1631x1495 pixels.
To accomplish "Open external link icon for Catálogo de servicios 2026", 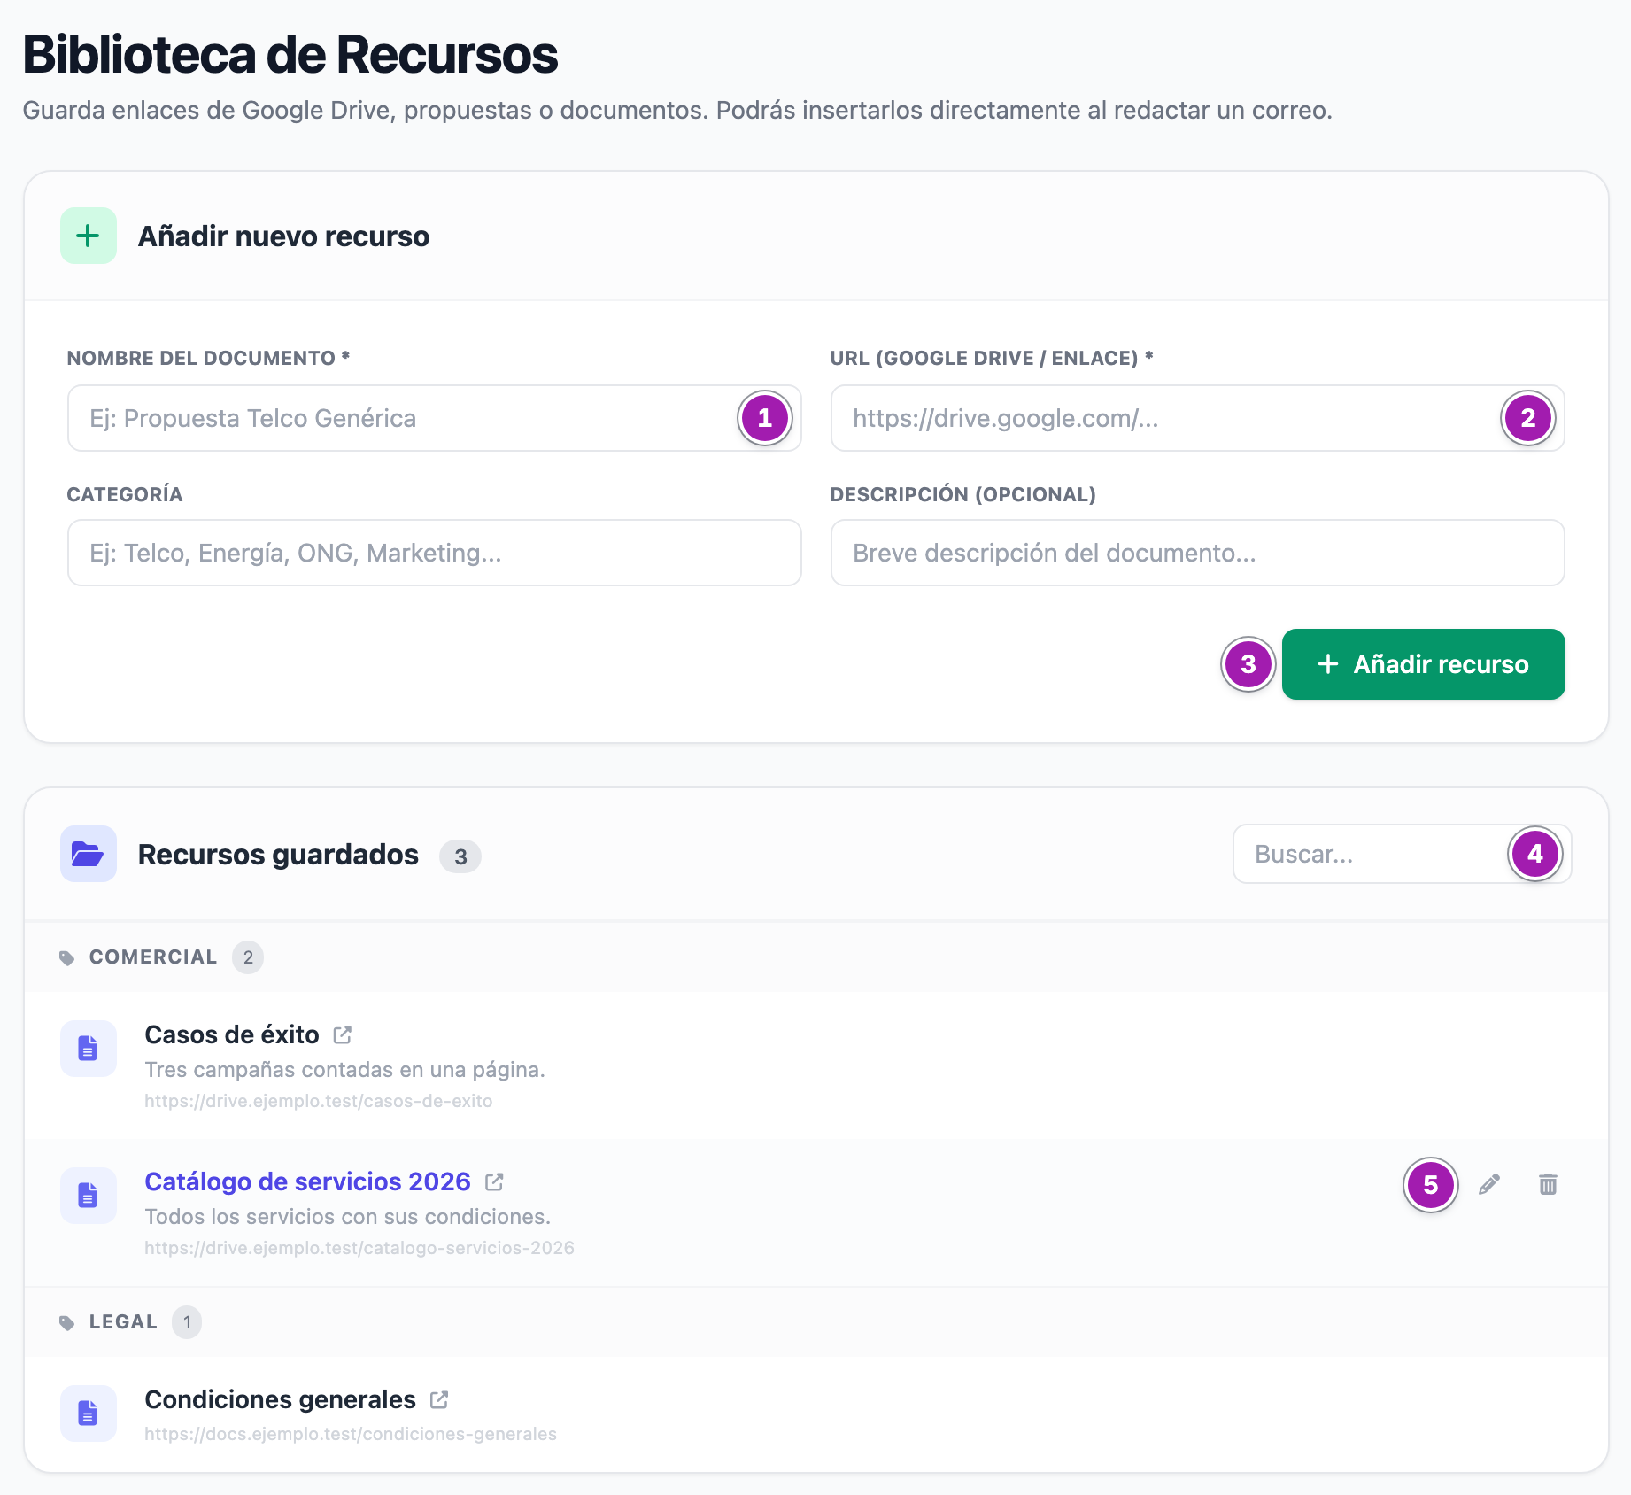I will [494, 1181].
